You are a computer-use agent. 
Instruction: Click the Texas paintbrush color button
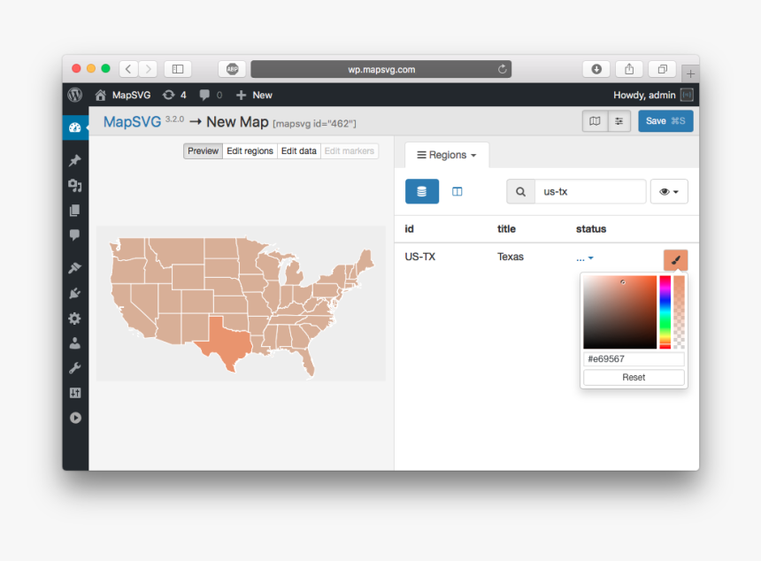(x=675, y=260)
